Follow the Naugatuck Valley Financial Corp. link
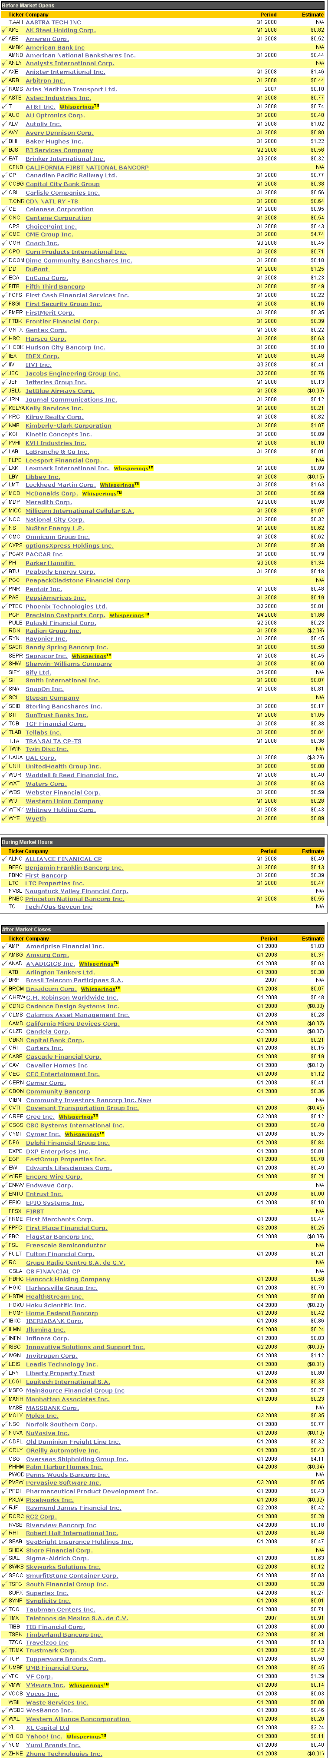This screenshot has width=328, height=1758. click(x=77, y=891)
